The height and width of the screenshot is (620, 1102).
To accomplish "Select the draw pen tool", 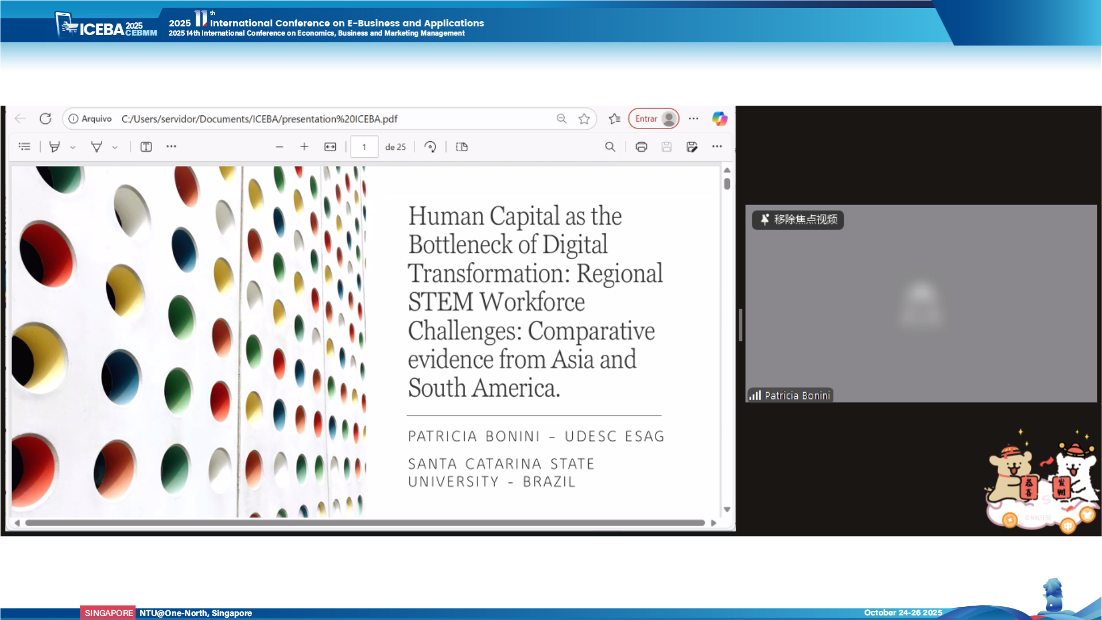I will [x=96, y=147].
